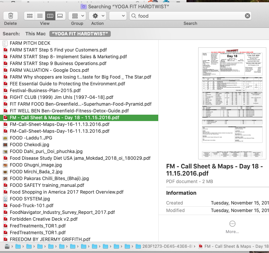Click the More… ellipsis button in preview
This screenshot has height=253, width=269.
(232, 224)
